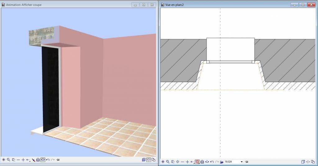This screenshot has width=318, height=166.
Task: Click the overlapping pages icon in Vue en plan
Action: (313, 162)
